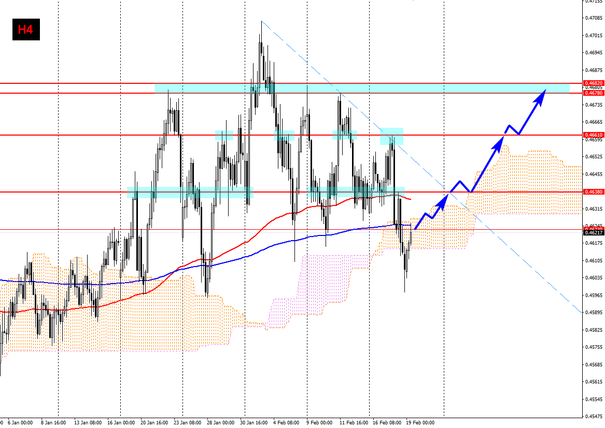Screen dimensions: 605x428
Task: Click the 0.46315 price axis label
Action: click(x=594, y=209)
